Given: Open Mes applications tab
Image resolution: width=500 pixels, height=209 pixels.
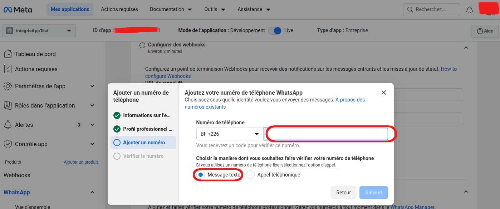Looking at the screenshot, I should pyautogui.click(x=70, y=9).
